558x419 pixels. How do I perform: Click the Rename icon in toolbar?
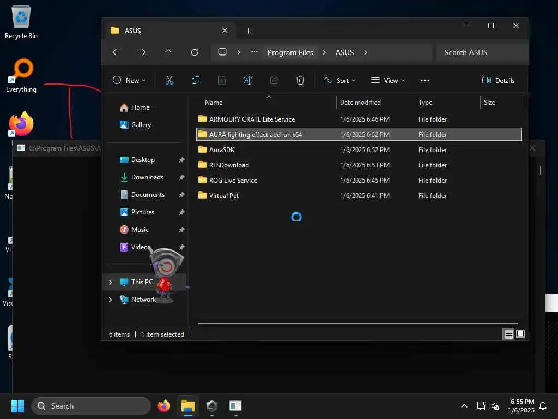(248, 81)
